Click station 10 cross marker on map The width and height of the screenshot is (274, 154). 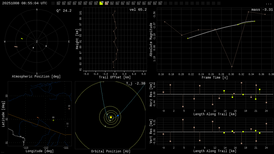tap(69, 109)
